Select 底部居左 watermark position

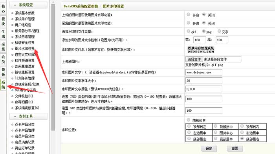click(189, 139)
